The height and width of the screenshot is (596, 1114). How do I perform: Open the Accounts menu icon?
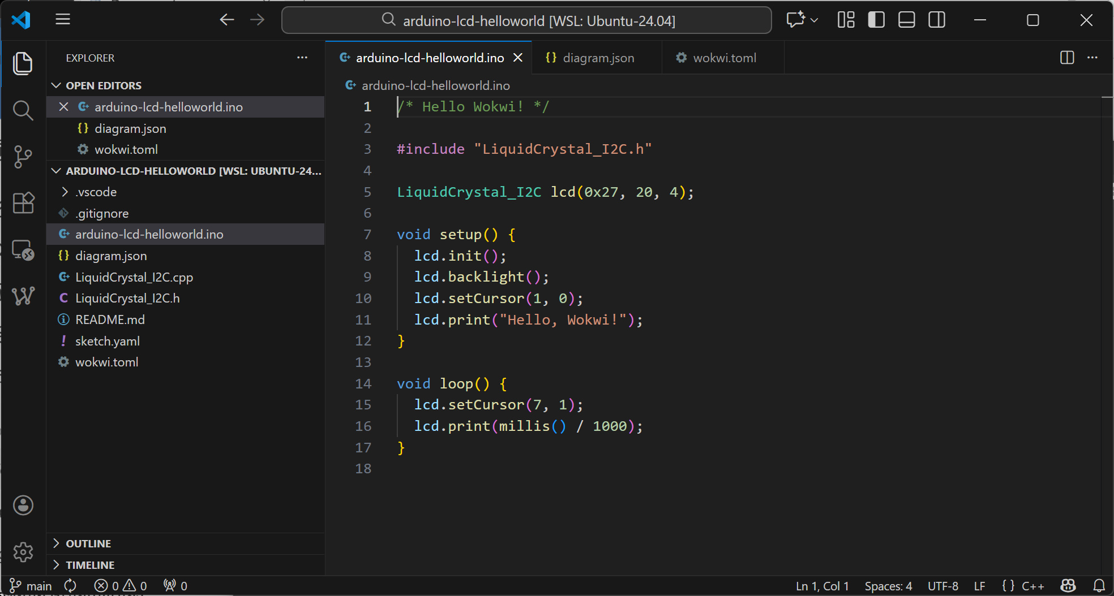(23, 505)
